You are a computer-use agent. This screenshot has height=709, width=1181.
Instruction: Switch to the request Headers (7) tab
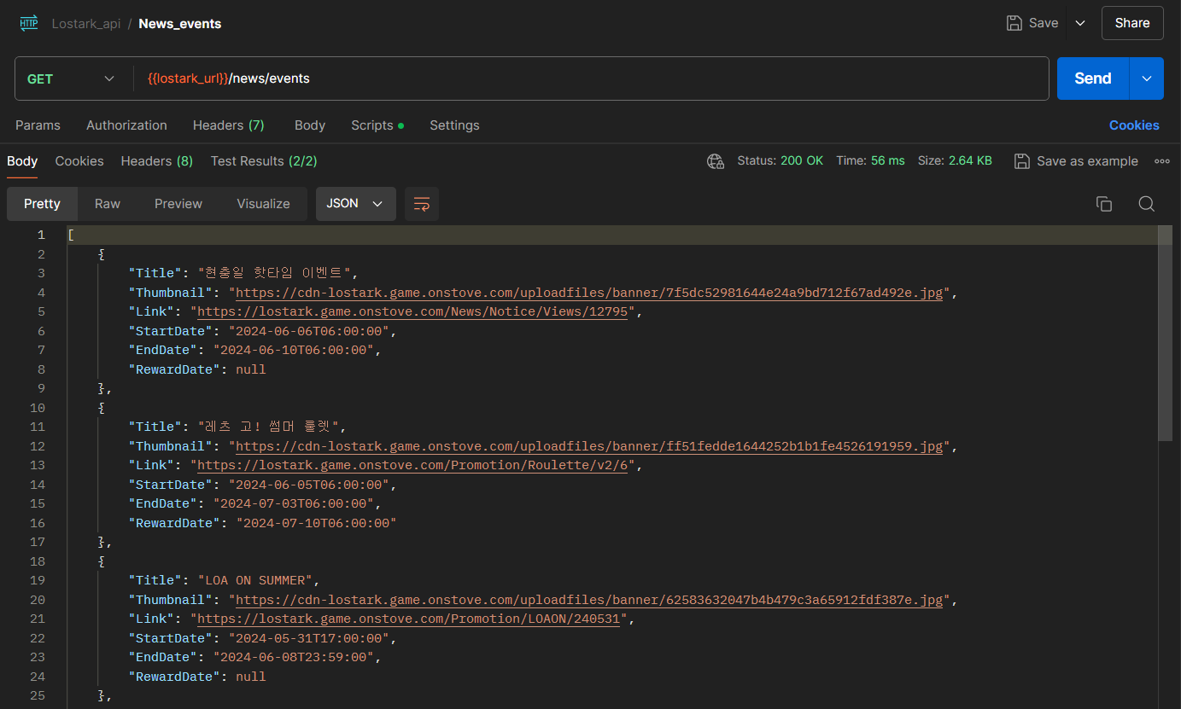228,125
